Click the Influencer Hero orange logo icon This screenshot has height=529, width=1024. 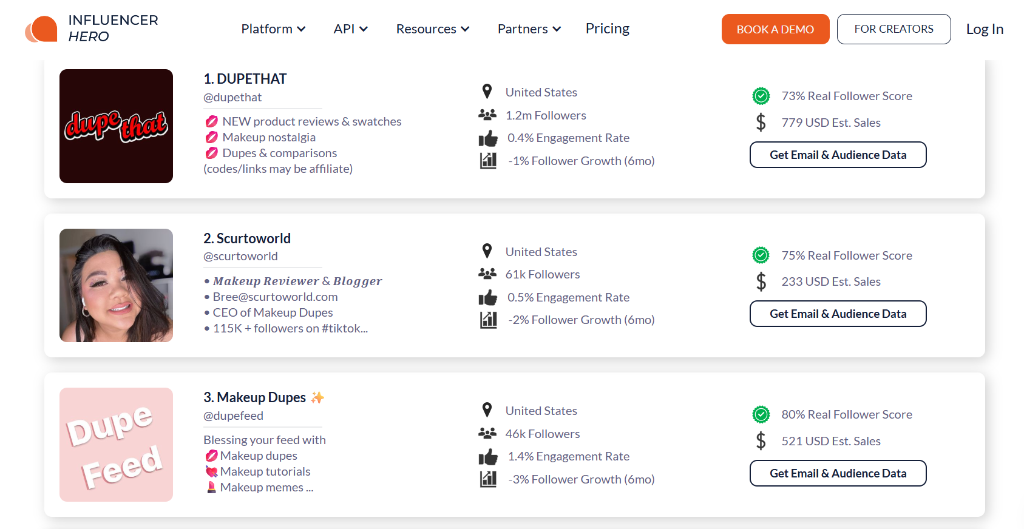(41, 29)
